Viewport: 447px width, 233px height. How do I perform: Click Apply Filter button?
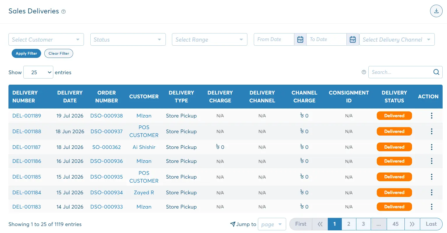(x=26, y=54)
